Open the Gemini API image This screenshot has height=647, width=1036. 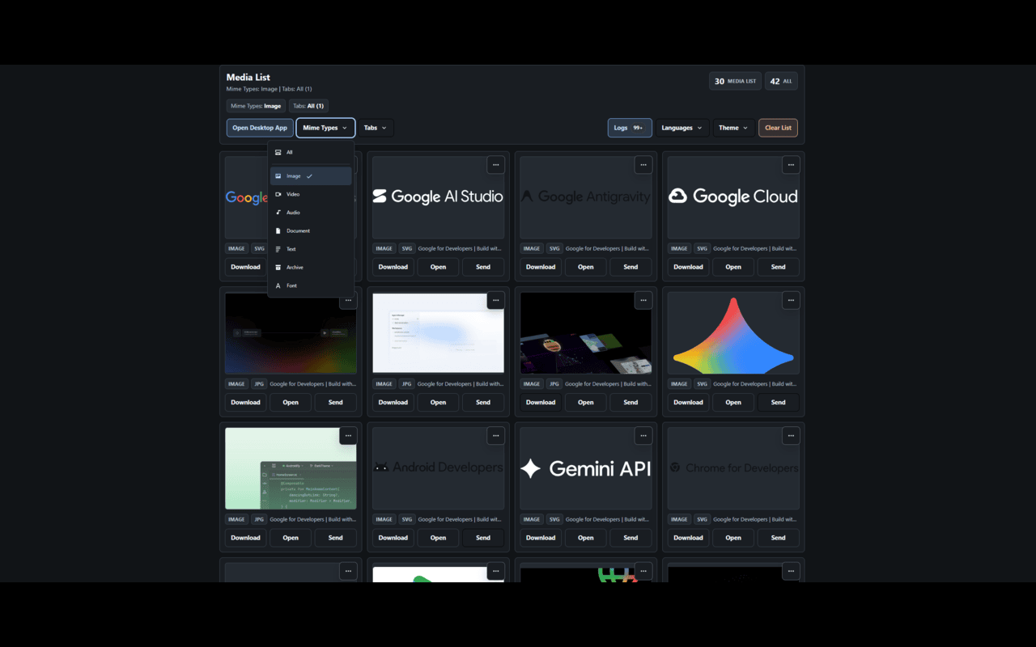(x=586, y=538)
